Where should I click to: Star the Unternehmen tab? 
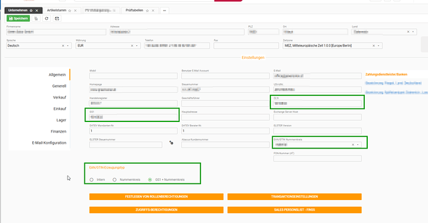(31, 11)
